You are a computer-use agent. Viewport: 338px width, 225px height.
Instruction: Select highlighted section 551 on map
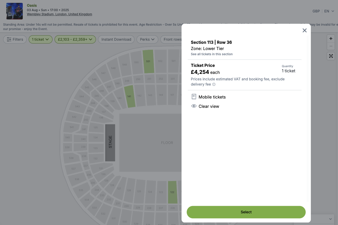click(148, 61)
